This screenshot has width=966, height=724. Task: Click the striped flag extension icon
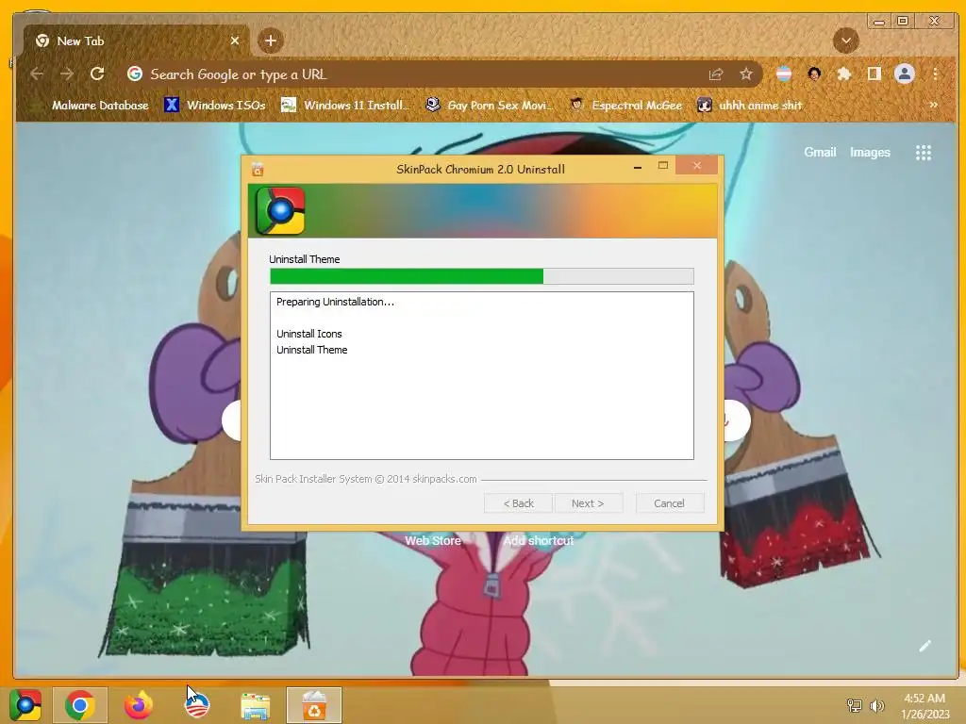784,74
